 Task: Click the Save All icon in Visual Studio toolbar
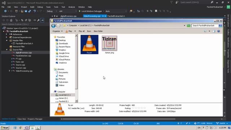(30, 11)
